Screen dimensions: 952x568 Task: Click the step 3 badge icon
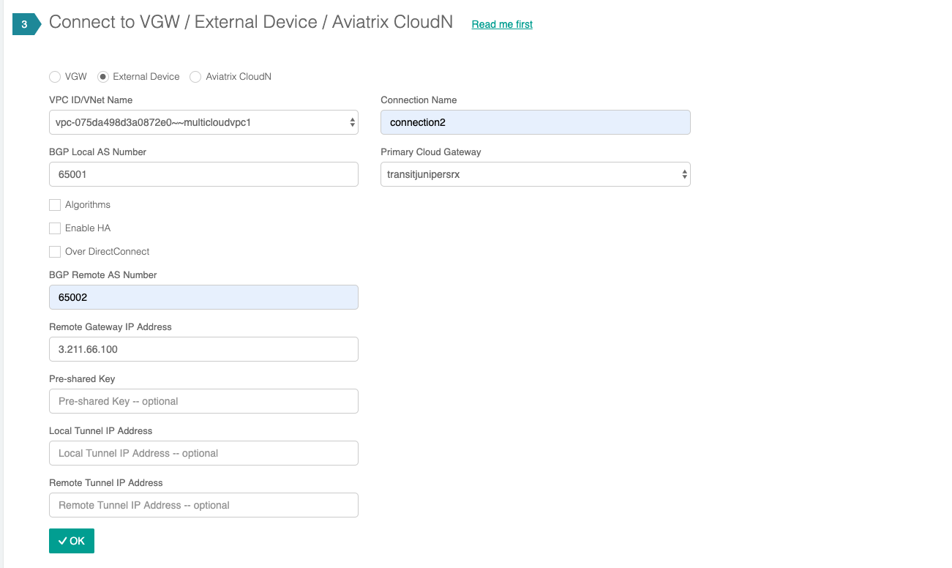pyautogui.click(x=25, y=24)
